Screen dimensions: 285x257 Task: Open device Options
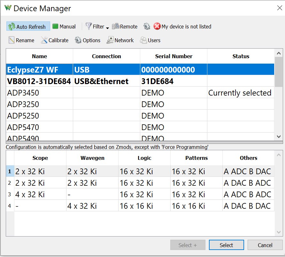pyautogui.click(x=88, y=40)
